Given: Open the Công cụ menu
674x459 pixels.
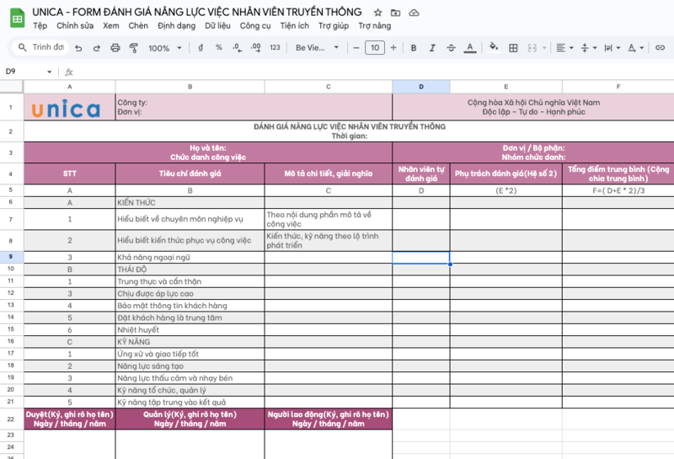Looking at the screenshot, I should [255, 26].
